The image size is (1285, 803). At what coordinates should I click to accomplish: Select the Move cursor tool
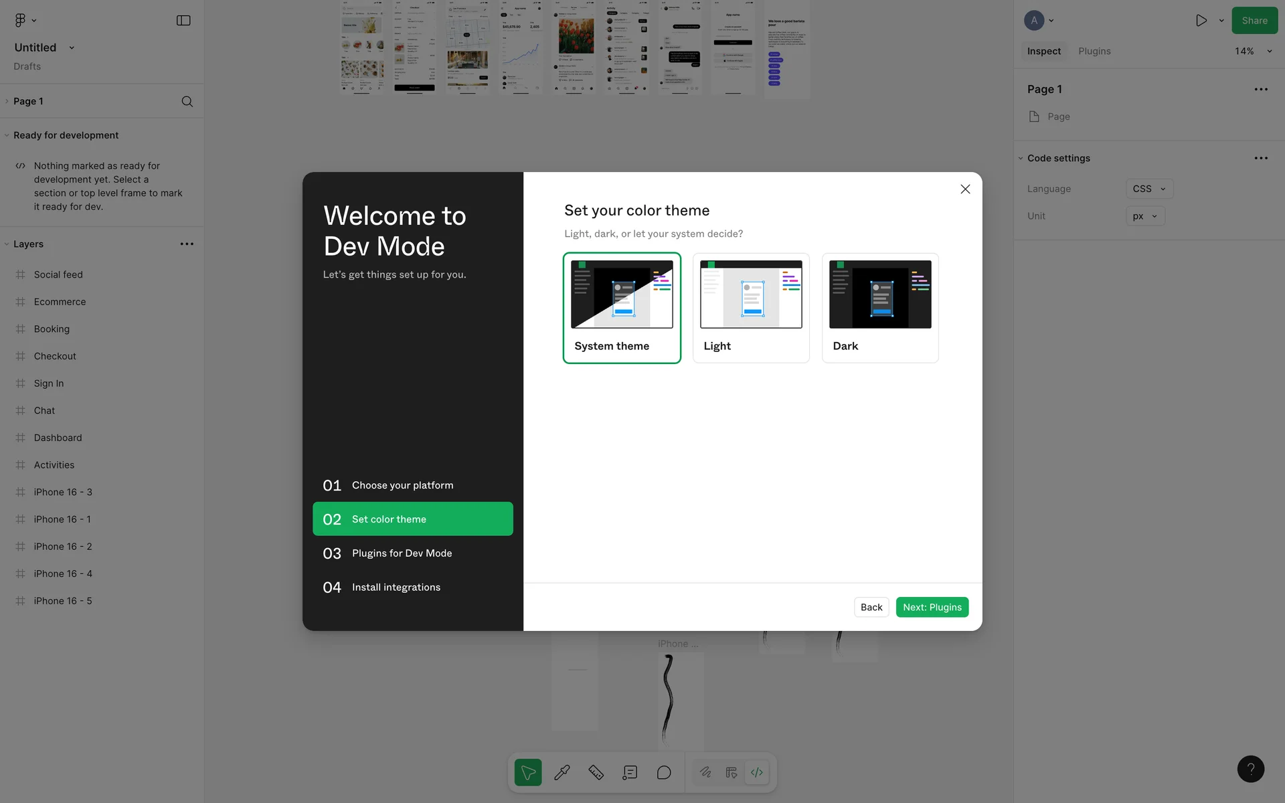tap(528, 772)
